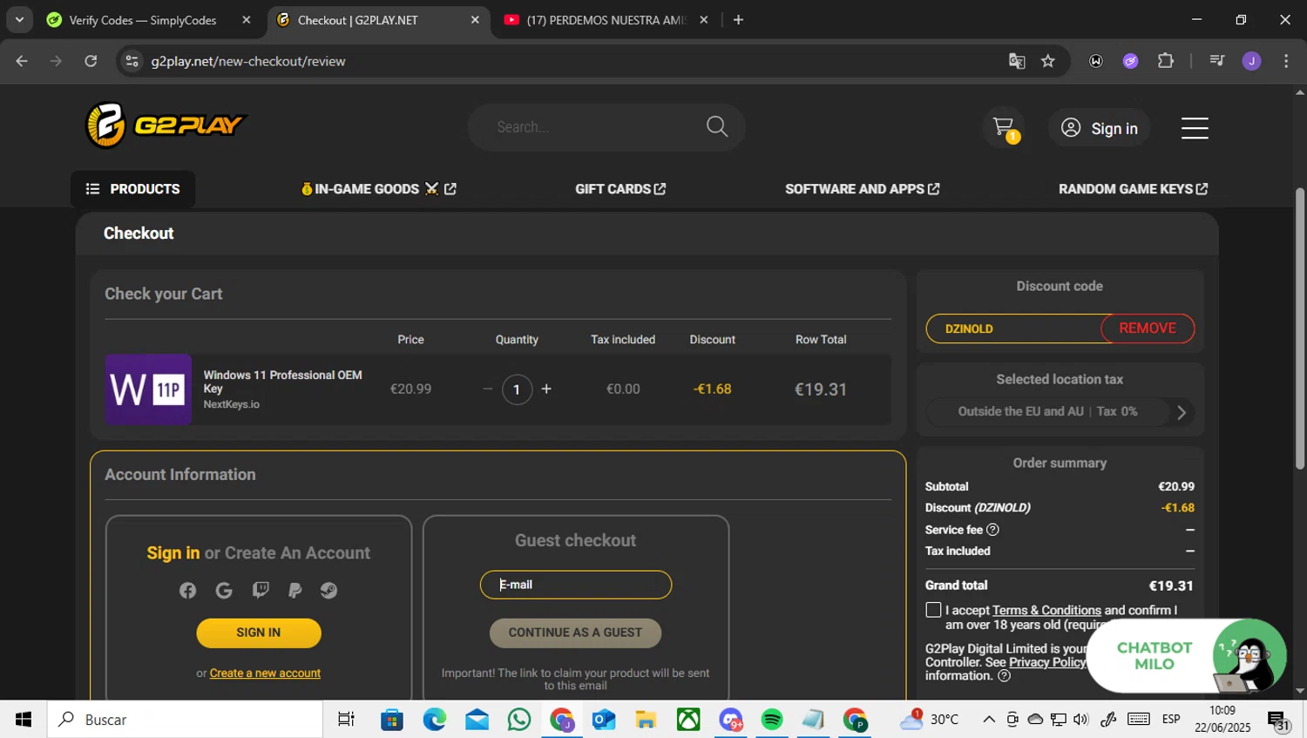Switch to the YouTube PERDEMOS NUESTRA tab
Viewport: 1307px width, 738px height.
[606, 20]
